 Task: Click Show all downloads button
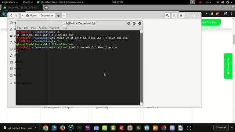coord(221,128)
